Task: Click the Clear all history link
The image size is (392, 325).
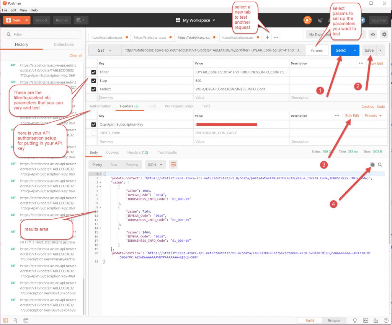Action: point(76,55)
